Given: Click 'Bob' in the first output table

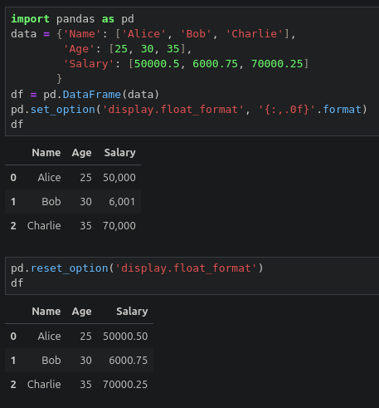Looking at the screenshot, I should tap(51, 202).
